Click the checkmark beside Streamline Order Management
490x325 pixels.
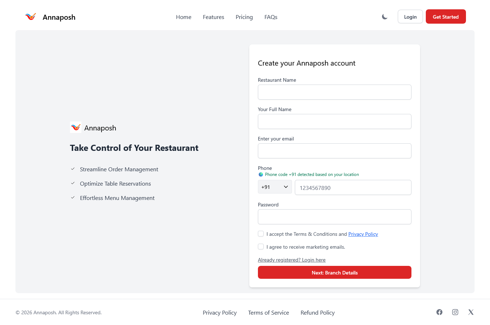pyautogui.click(x=72, y=168)
